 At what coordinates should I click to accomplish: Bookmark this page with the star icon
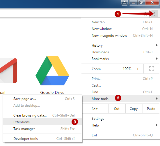[x=145, y=14]
